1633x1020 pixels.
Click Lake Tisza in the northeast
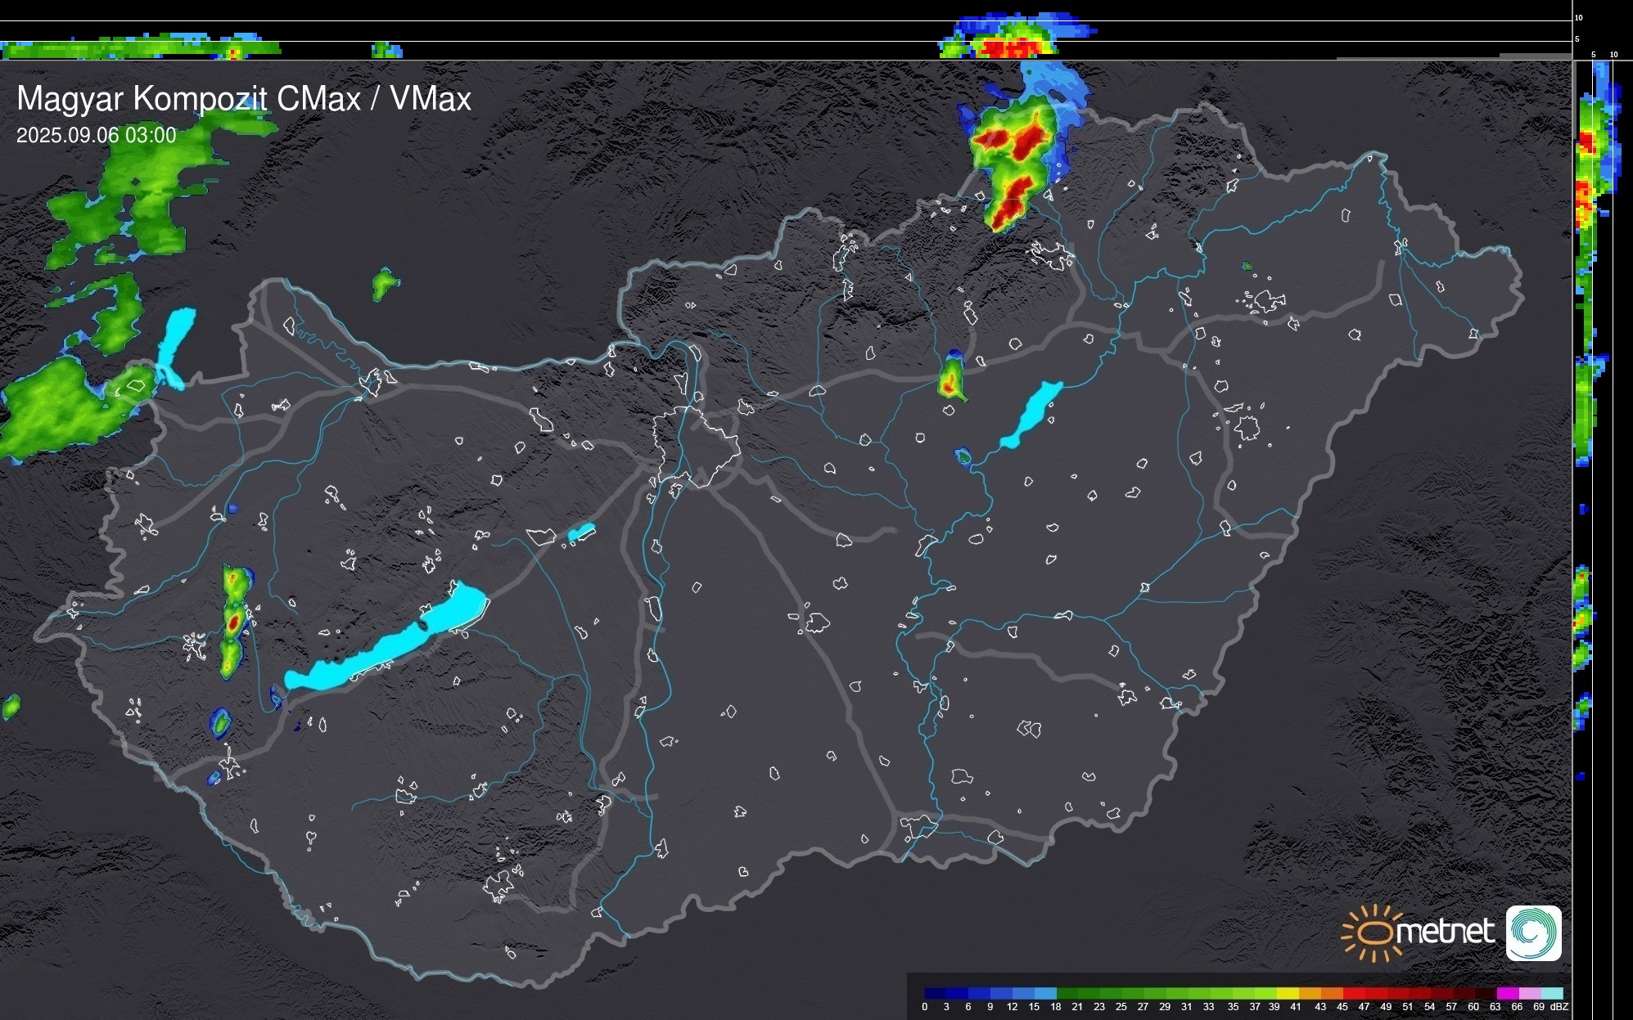point(1033,413)
